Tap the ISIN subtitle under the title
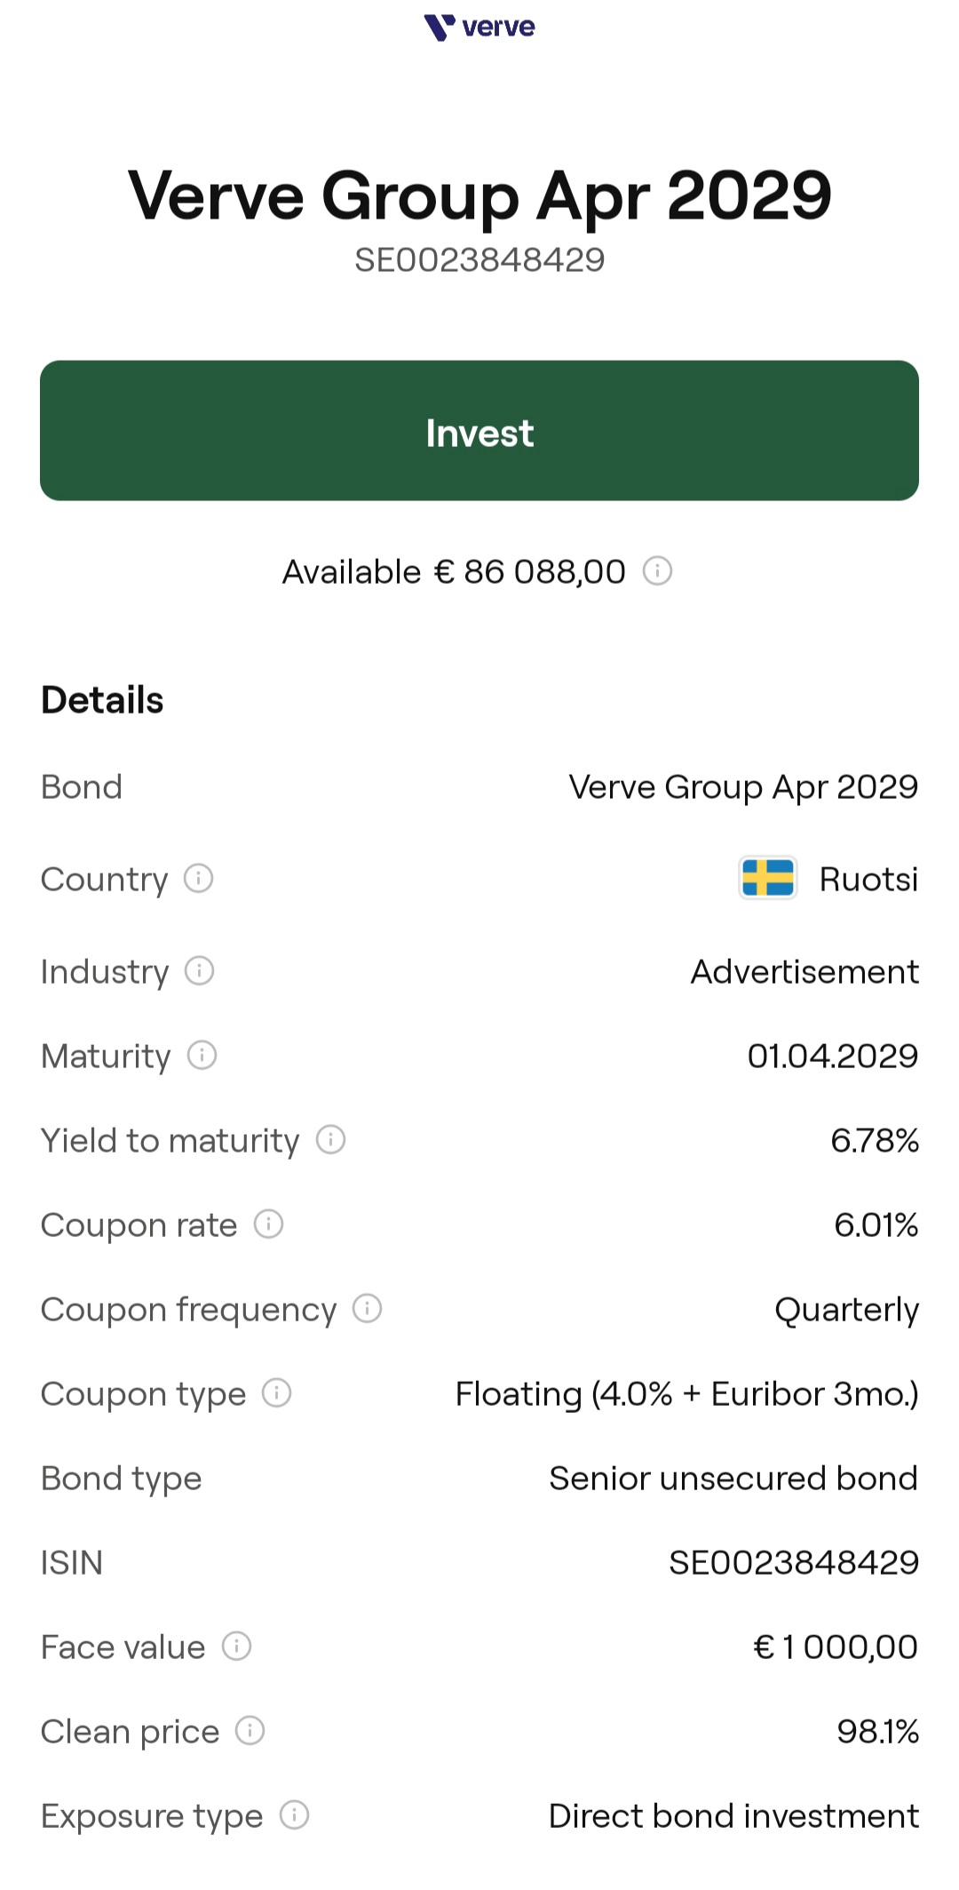 [x=479, y=259]
